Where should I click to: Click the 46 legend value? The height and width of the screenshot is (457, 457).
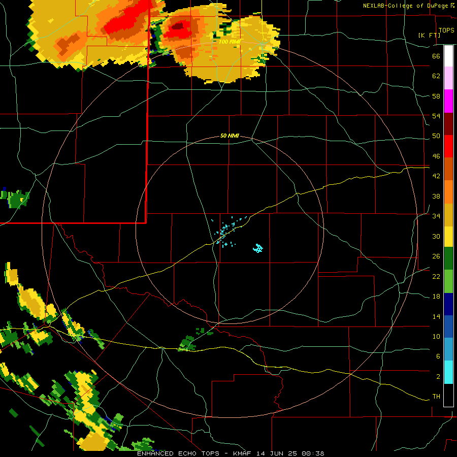point(436,156)
